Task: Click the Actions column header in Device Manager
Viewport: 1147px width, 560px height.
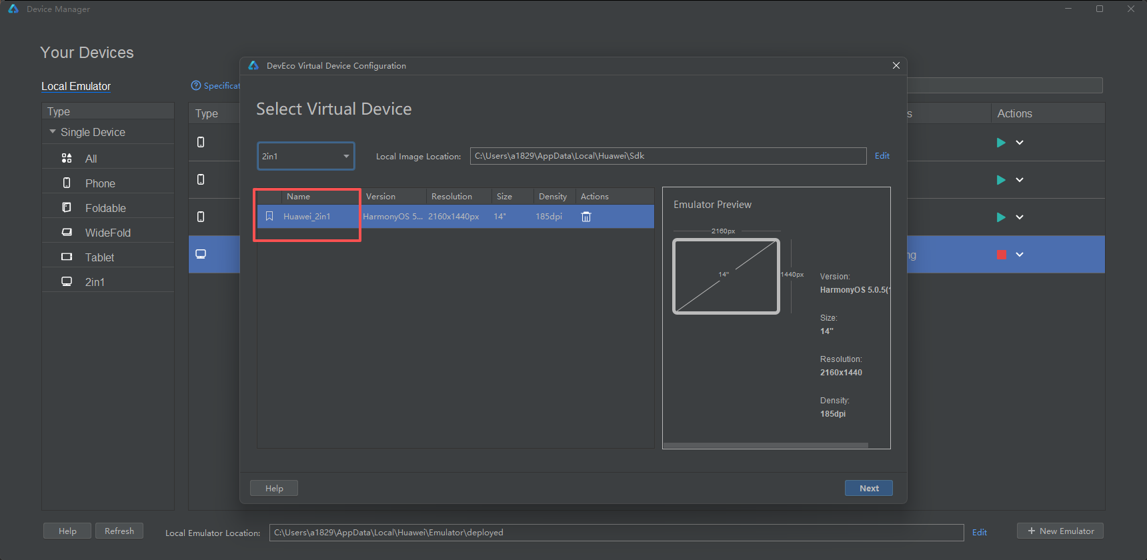Action: point(1047,113)
